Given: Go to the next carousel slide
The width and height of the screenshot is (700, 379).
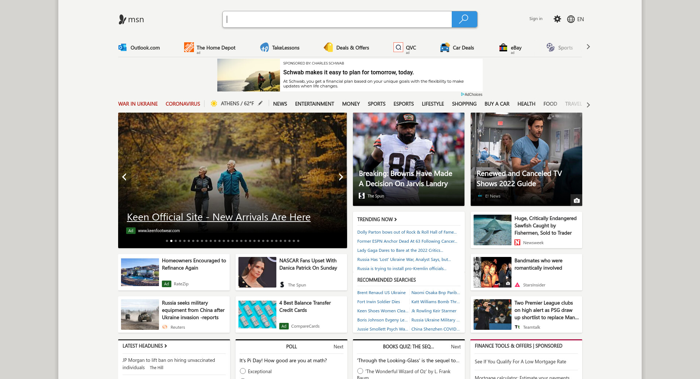Looking at the screenshot, I should pos(341,177).
